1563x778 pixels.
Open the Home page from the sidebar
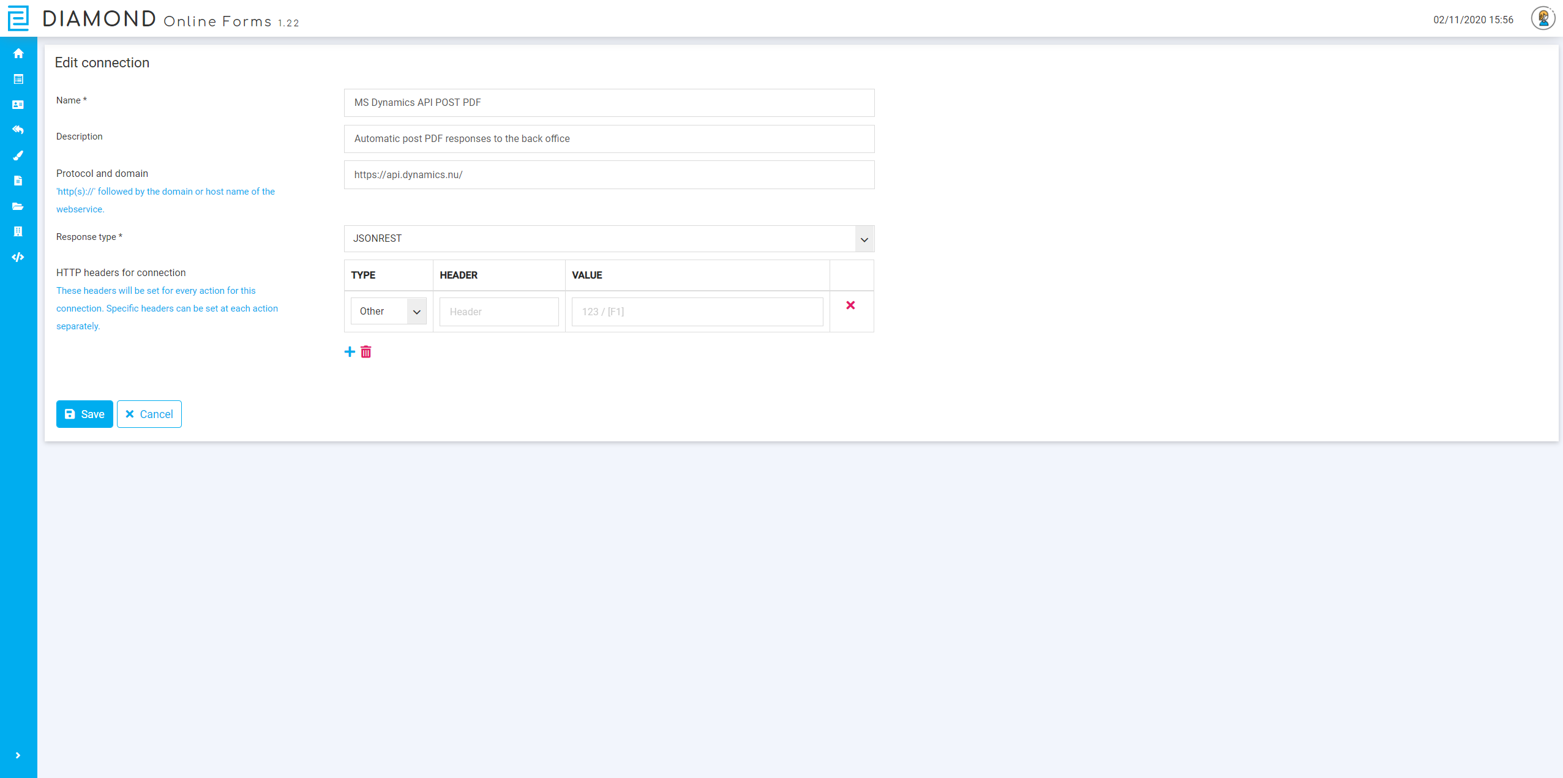pos(18,53)
